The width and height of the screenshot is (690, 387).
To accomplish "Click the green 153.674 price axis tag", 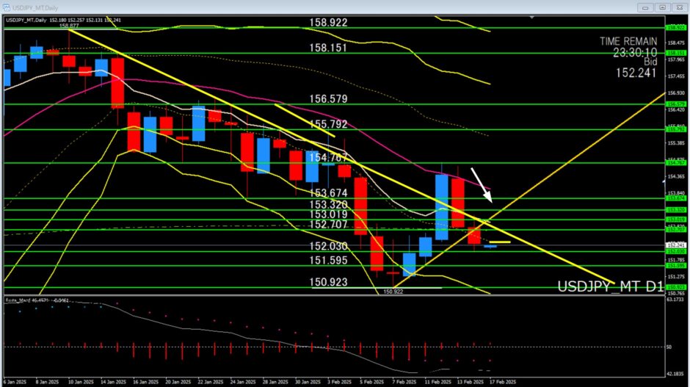I will (x=676, y=198).
